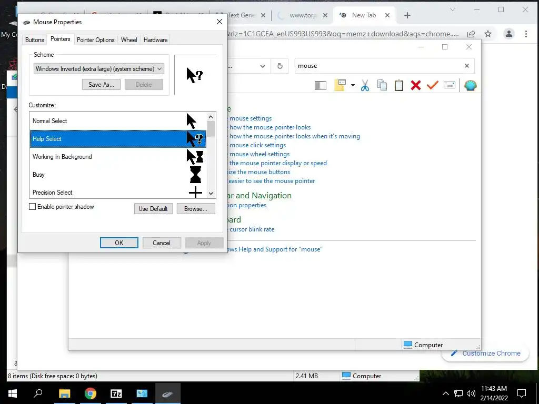Click the Cut scissors icon

[x=365, y=85]
